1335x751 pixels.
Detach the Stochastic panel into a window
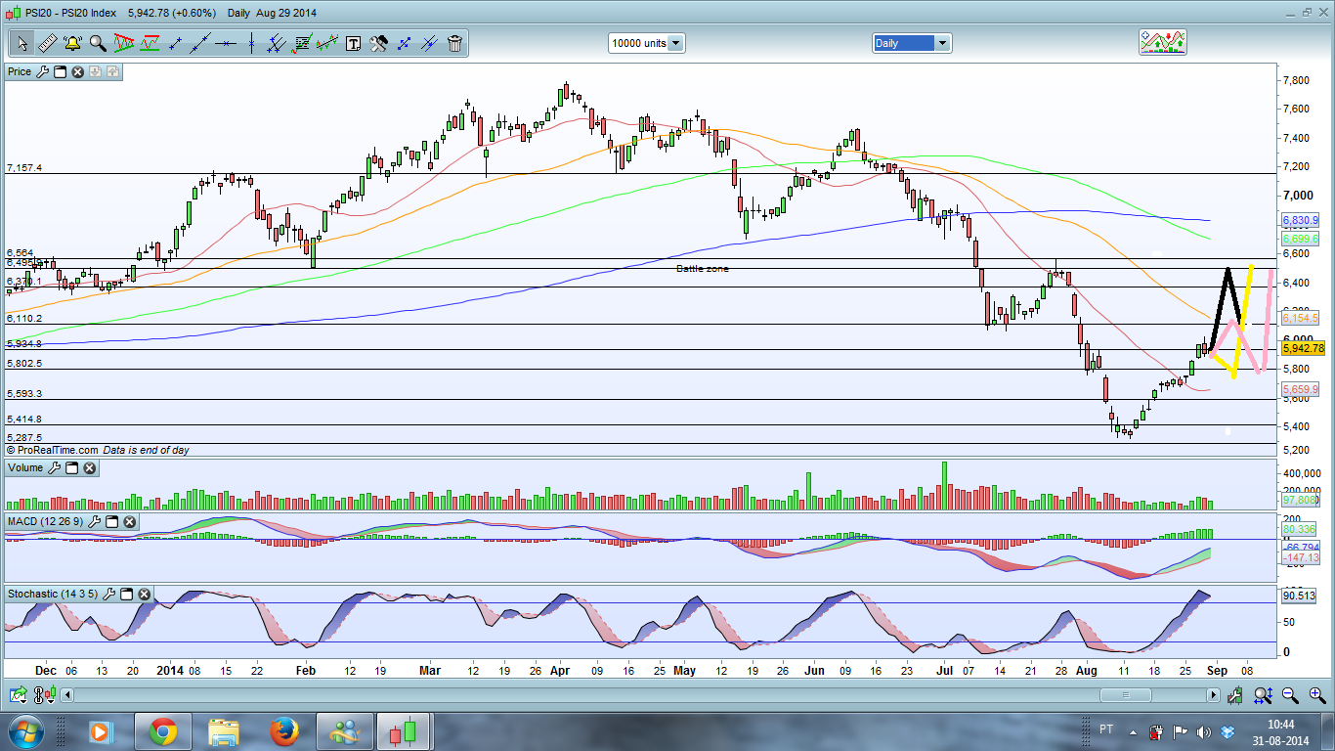pos(127,594)
